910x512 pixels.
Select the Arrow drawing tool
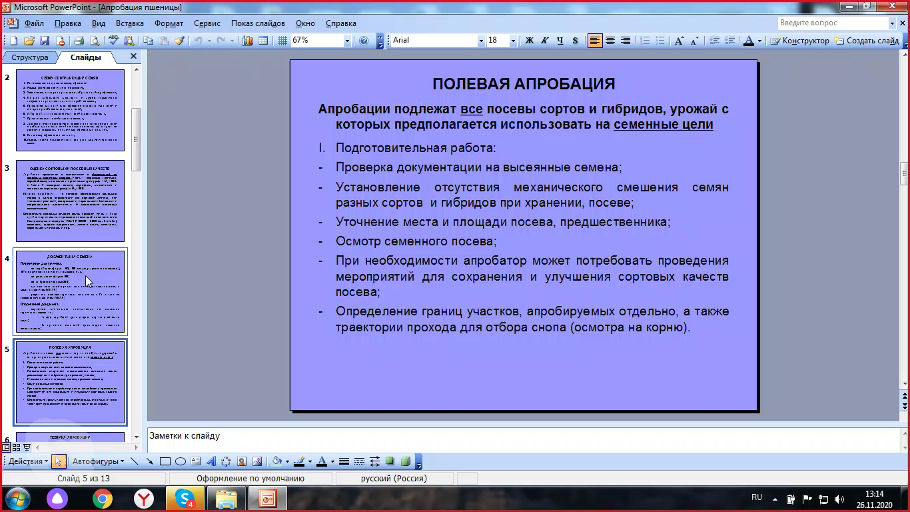pos(150,461)
